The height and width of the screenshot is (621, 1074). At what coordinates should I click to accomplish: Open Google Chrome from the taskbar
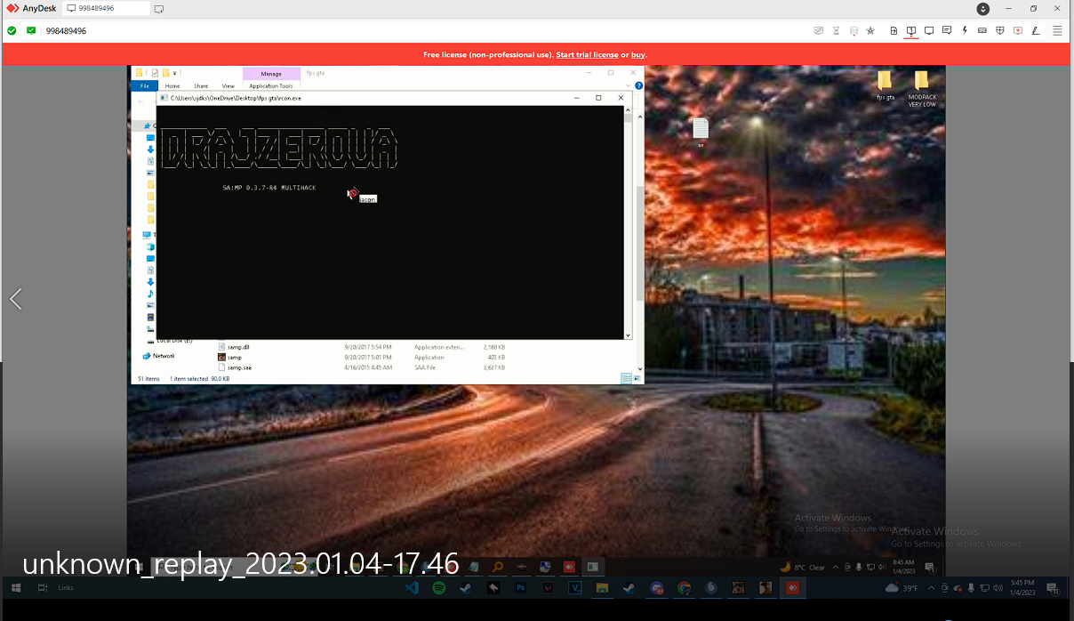pos(685,588)
